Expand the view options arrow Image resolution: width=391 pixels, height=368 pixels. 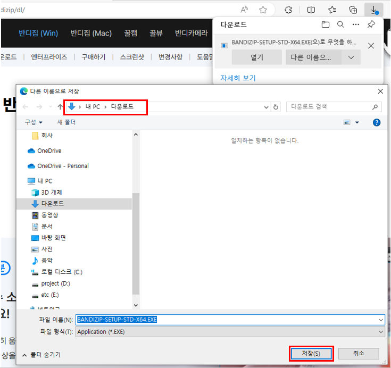[x=357, y=122]
